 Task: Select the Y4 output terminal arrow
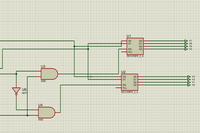click(x=186, y=49)
